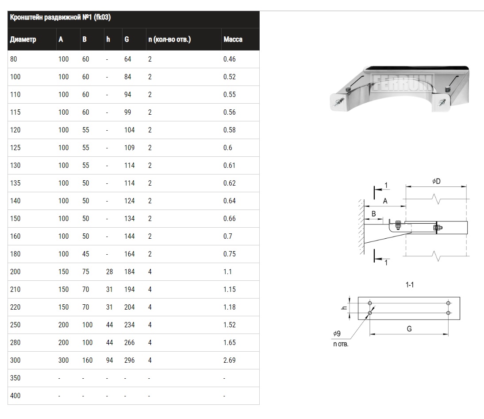Click the G dimension label in section drawing
This screenshot has width=484, height=419.
coord(409,329)
